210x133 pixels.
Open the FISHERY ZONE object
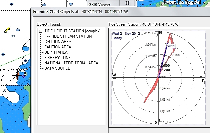point(57,58)
